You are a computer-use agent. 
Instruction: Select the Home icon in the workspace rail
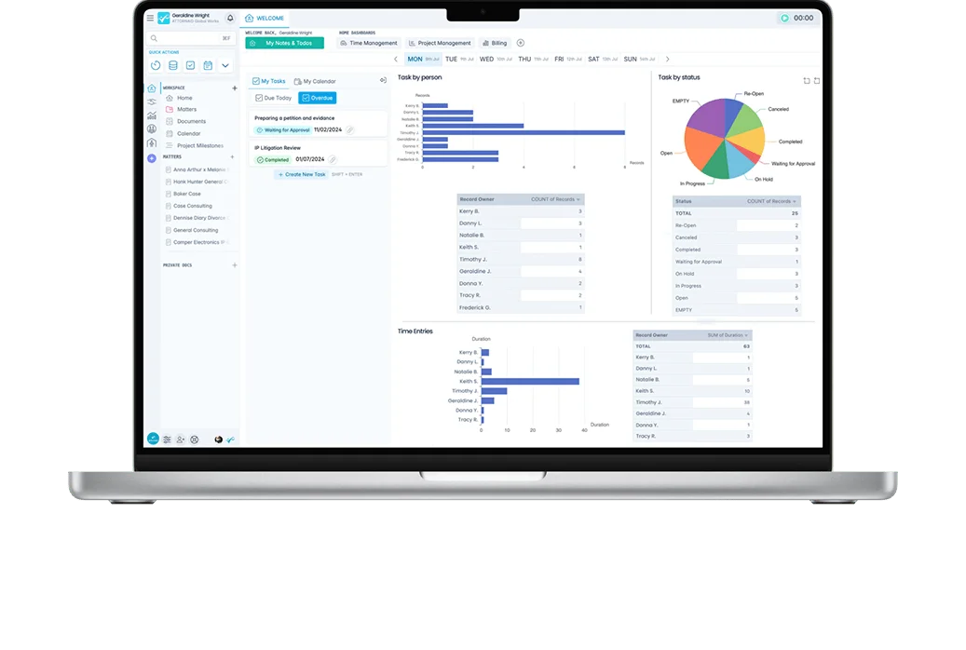click(x=151, y=87)
